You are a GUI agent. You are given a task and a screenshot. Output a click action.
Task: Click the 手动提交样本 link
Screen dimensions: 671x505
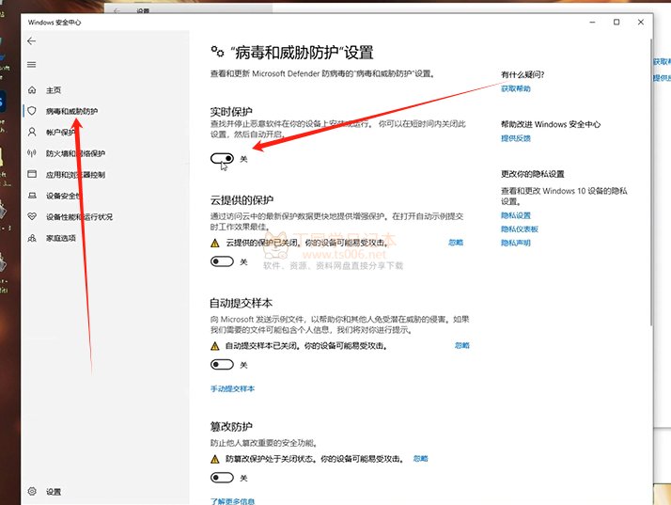(x=232, y=388)
